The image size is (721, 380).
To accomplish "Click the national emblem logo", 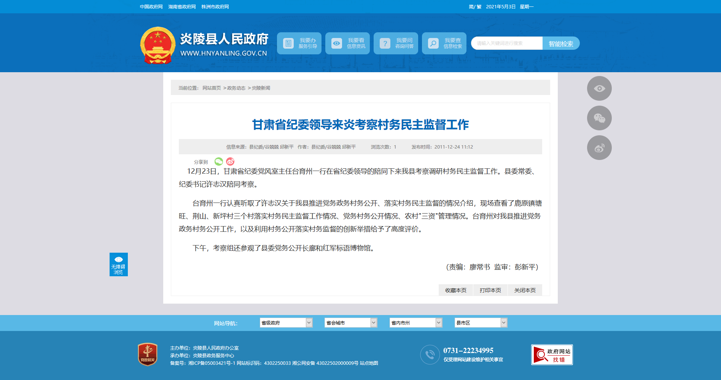I will [158, 45].
